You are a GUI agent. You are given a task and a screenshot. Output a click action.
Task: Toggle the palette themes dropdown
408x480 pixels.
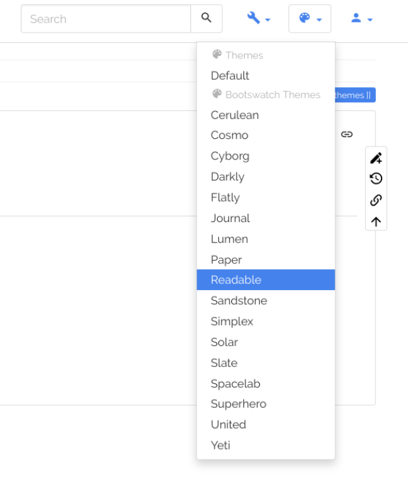(309, 18)
